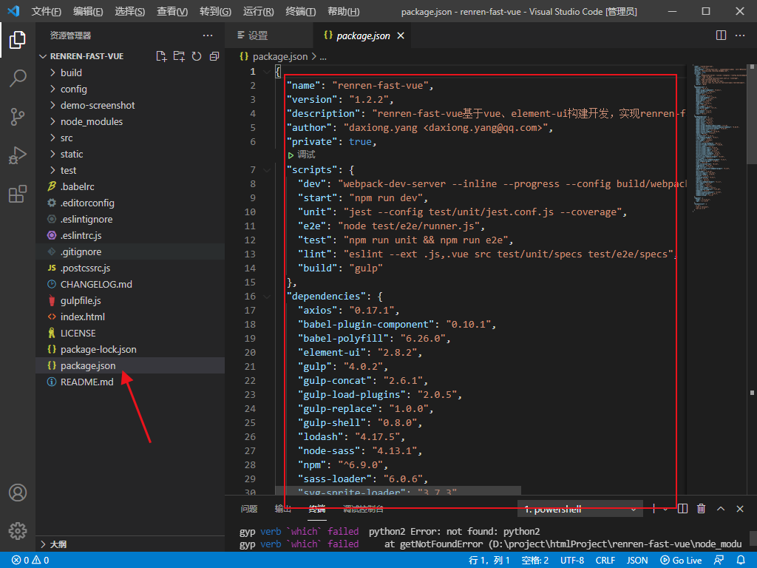Viewport: 757px width, 568px height.
Task: Close the package.json editor tab
Action: coord(400,35)
